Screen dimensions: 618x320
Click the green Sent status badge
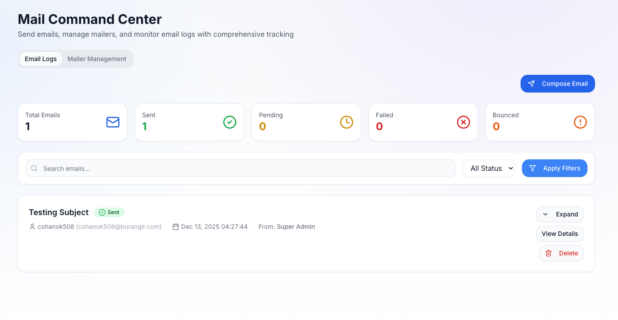(109, 212)
